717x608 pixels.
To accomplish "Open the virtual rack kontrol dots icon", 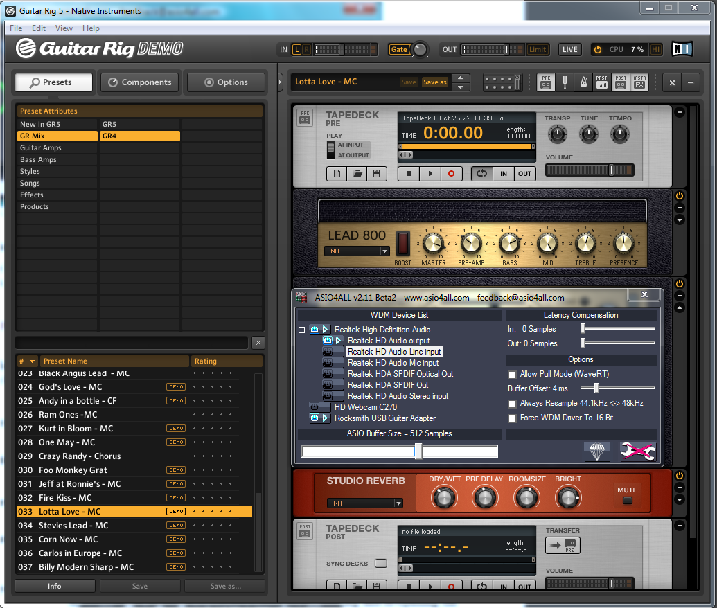I will point(502,82).
